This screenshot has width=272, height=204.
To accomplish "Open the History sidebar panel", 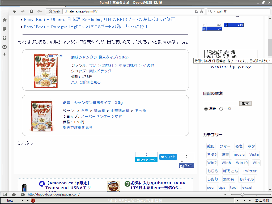I will (x=5, y=47).
